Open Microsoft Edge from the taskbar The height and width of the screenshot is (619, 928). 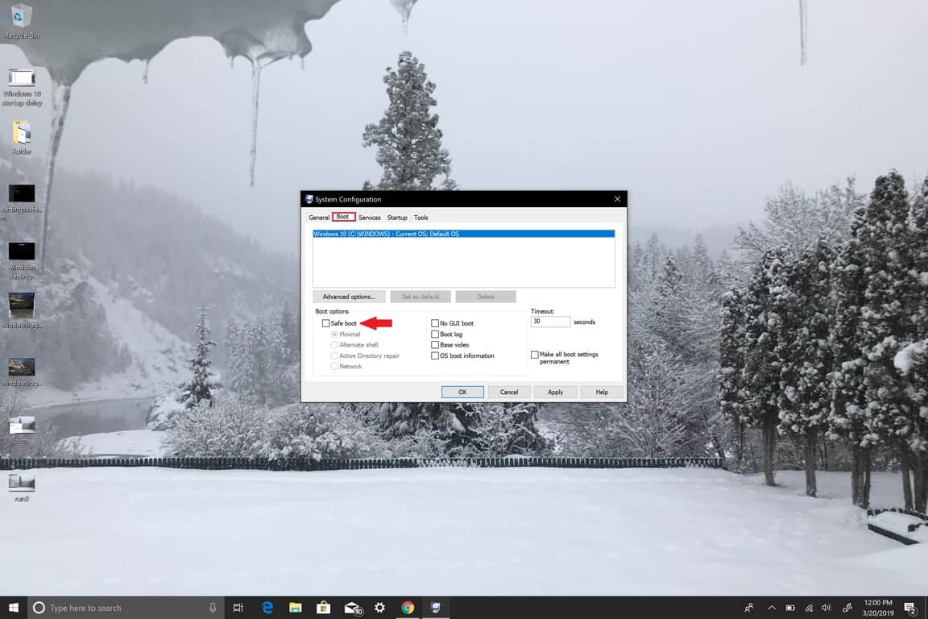pos(267,608)
